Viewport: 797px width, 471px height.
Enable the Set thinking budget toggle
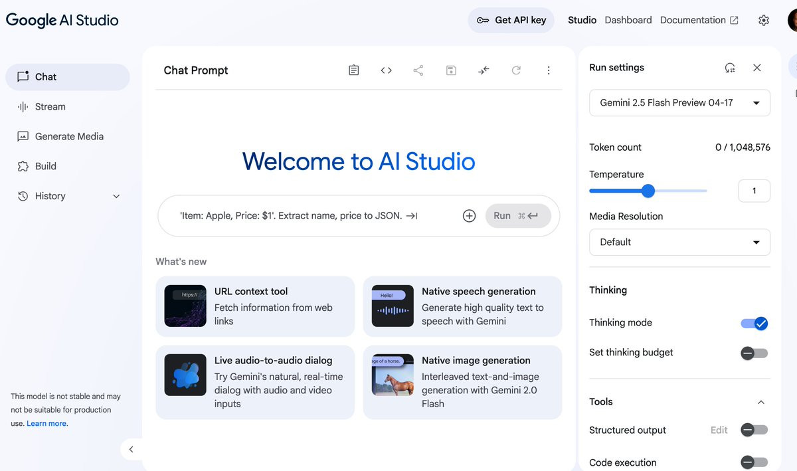point(754,353)
